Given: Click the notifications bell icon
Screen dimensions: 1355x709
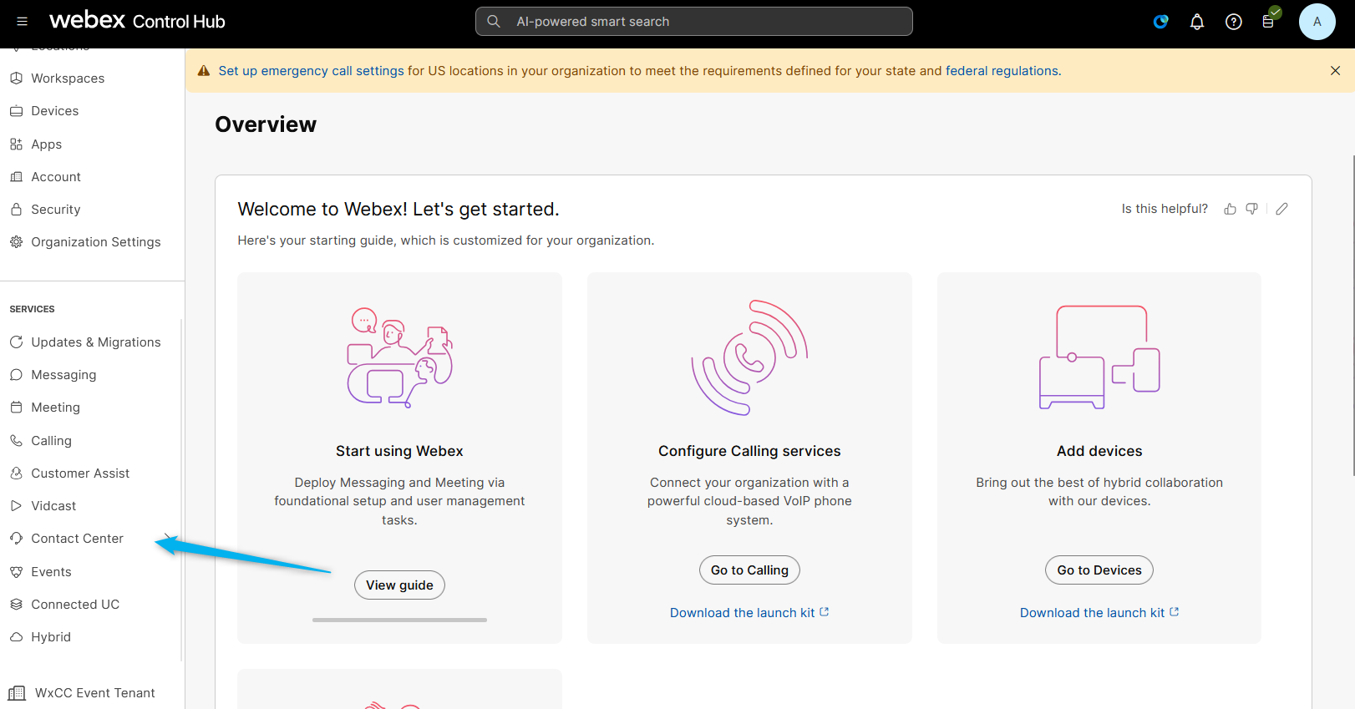Looking at the screenshot, I should tap(1197, 22).
